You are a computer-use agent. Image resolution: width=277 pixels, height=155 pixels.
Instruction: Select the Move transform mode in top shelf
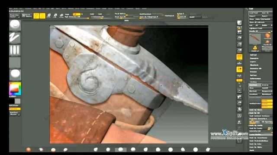point(49,15)
